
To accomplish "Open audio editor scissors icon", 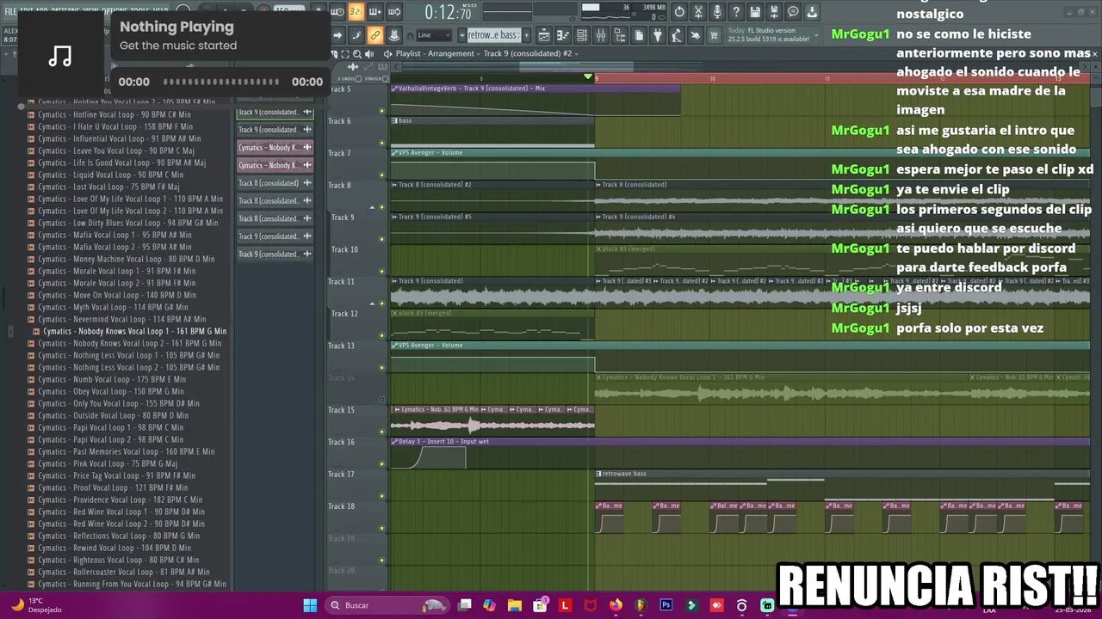I will [x=698, y=12].
